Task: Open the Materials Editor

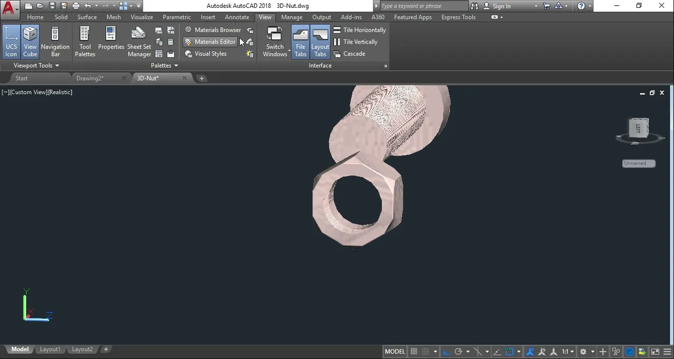Action: [x=211, y=42]
